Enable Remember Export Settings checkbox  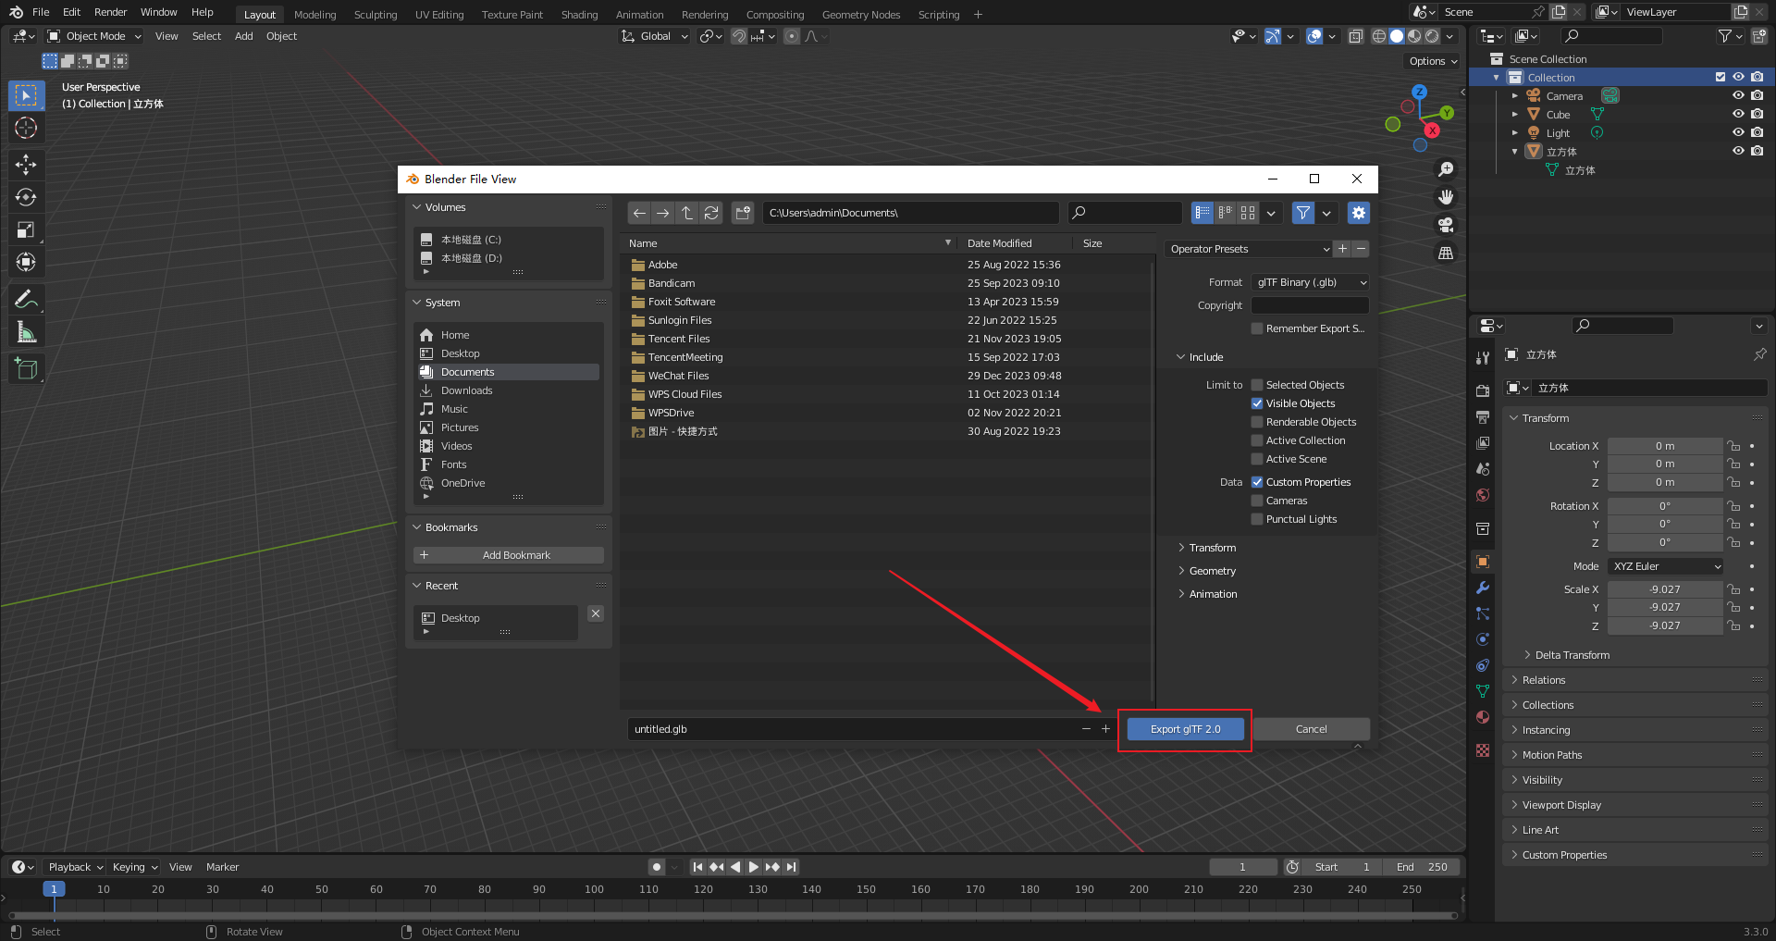point(1257,328)
